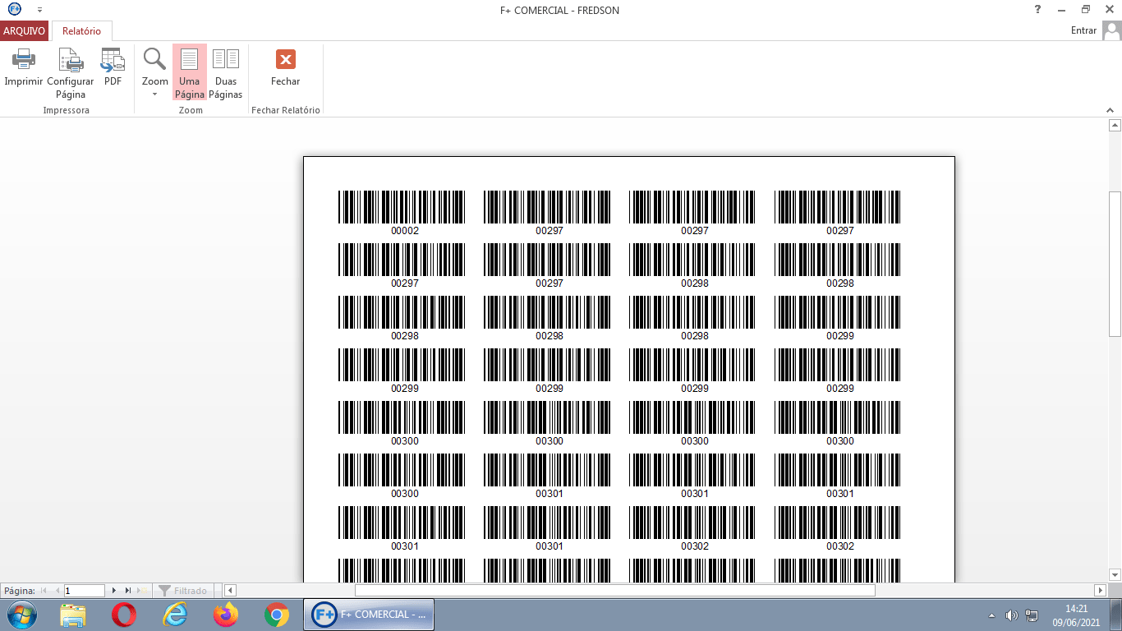Click the page number input field

coord(84,591)
